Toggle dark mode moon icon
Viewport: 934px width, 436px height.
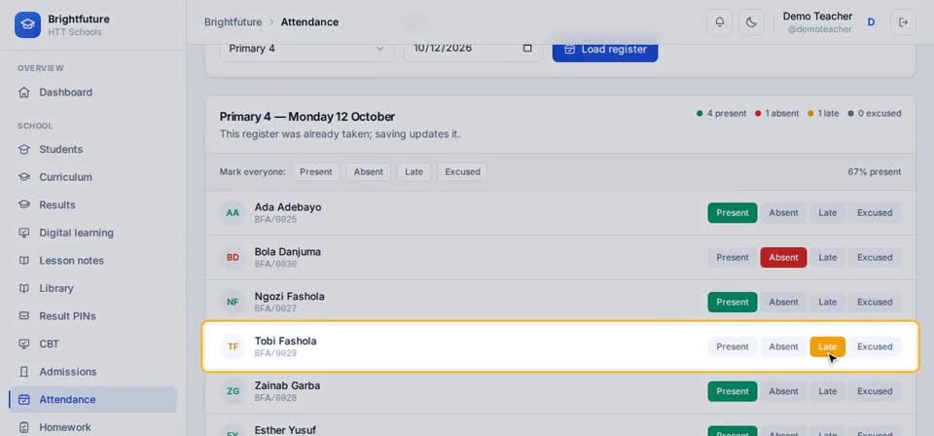[751, 22]
